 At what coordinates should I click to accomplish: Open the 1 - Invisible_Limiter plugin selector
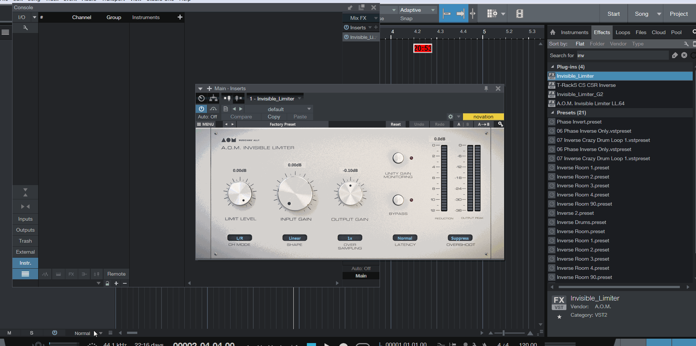tap(275, 99)
